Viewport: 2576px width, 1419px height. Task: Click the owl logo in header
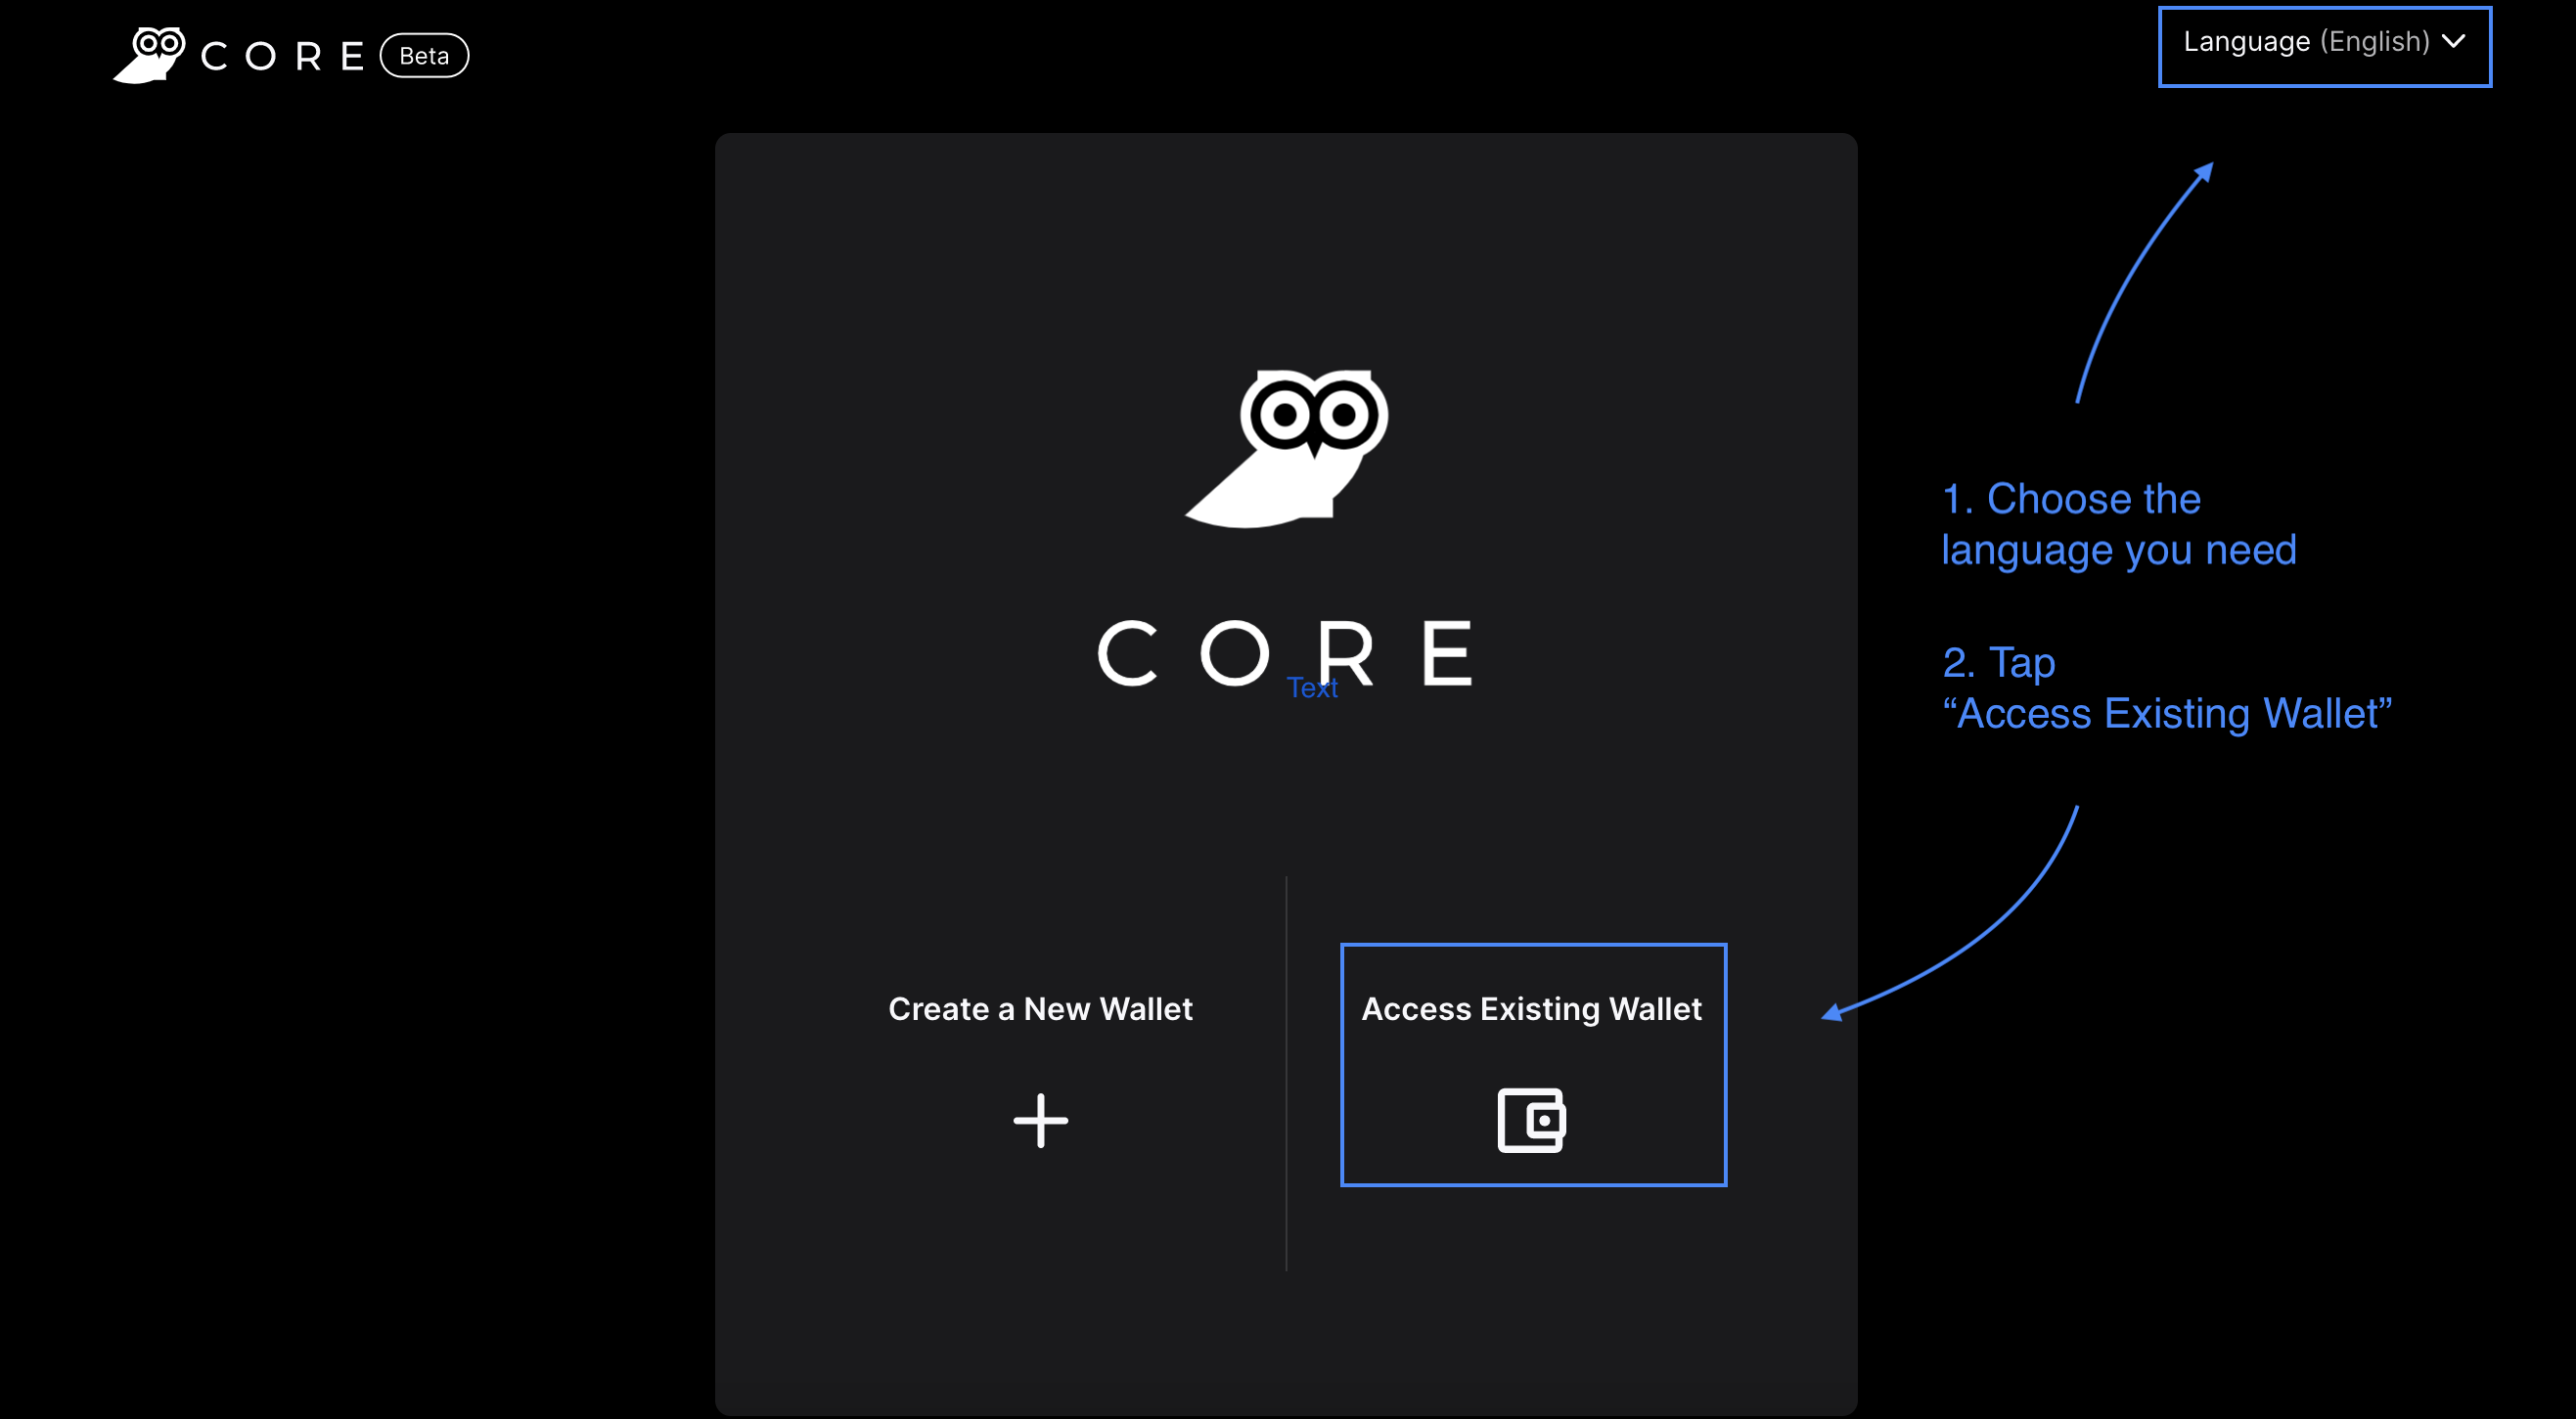[150, 55]
